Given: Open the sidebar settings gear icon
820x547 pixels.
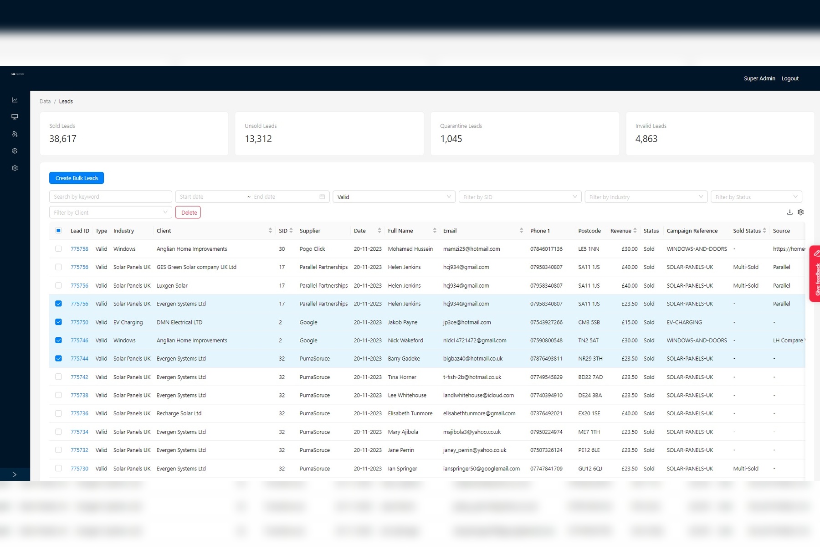Looking at the screenshot, I should tap(15, 168).
